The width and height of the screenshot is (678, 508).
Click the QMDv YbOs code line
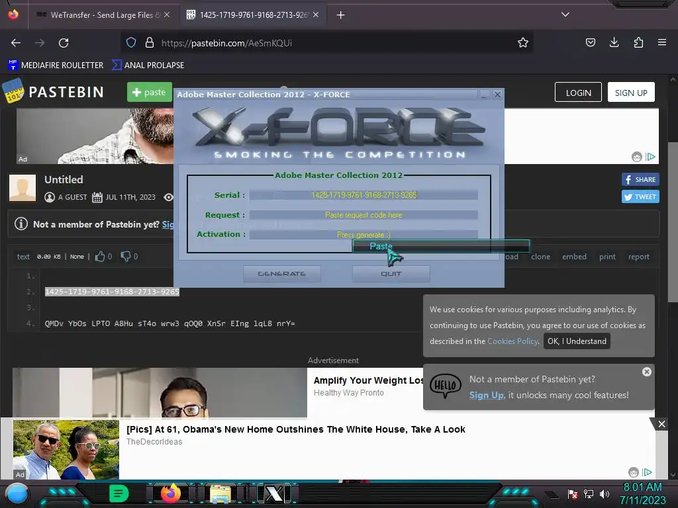(x=170, y=323)
